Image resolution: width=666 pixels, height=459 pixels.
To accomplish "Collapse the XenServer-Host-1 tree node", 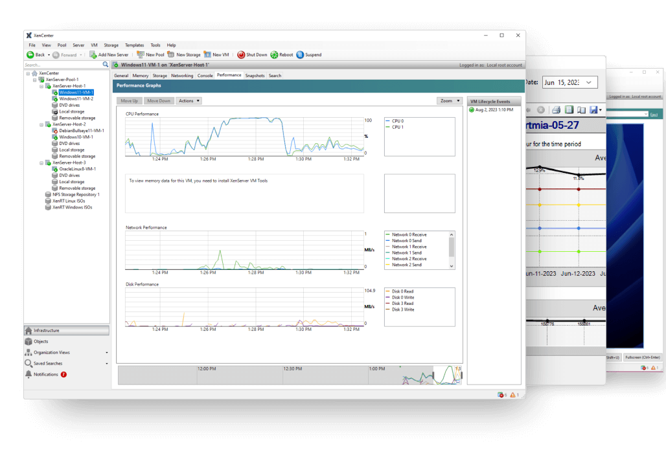I will (41, 85).
